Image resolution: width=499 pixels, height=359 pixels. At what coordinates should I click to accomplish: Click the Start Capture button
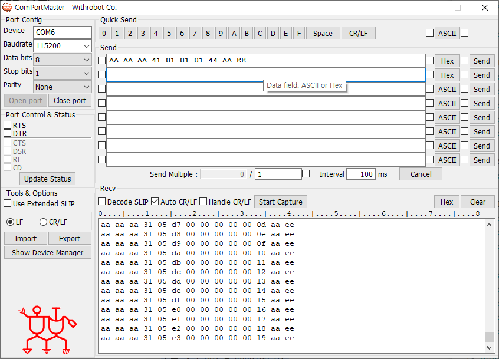click(280, 202)
